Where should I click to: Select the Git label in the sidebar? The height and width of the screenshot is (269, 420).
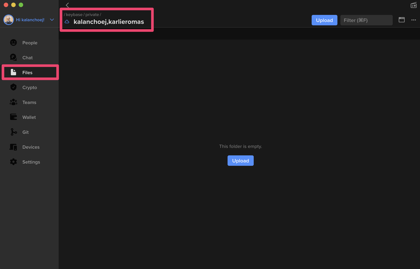[25, 132]
